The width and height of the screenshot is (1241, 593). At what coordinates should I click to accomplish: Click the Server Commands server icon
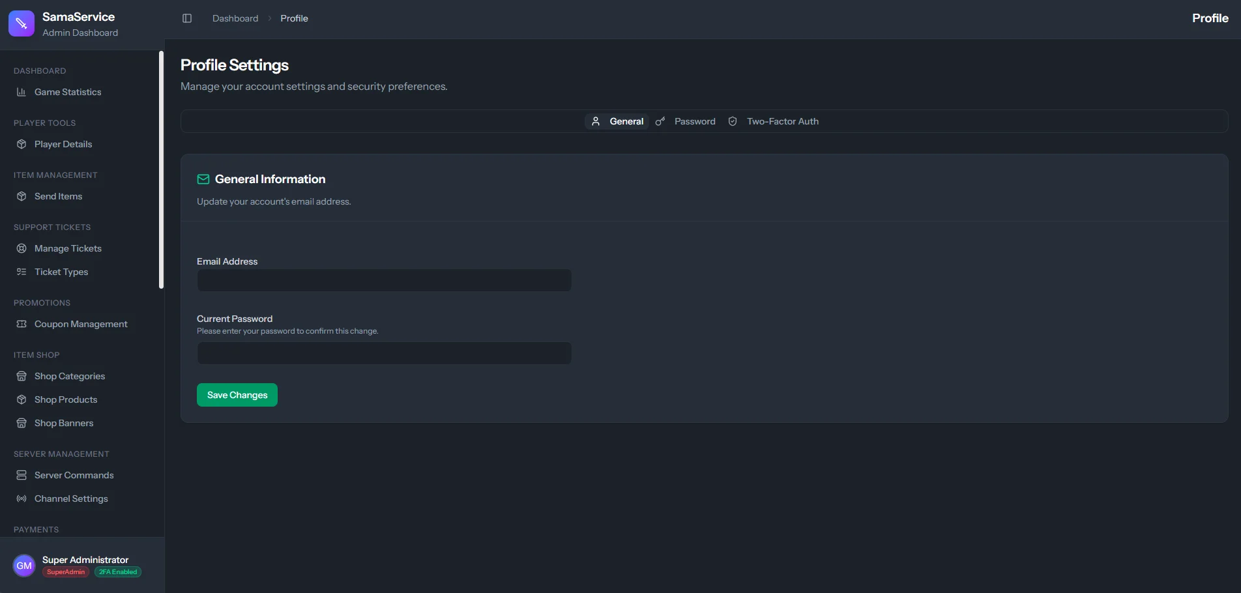pos(22,475)
